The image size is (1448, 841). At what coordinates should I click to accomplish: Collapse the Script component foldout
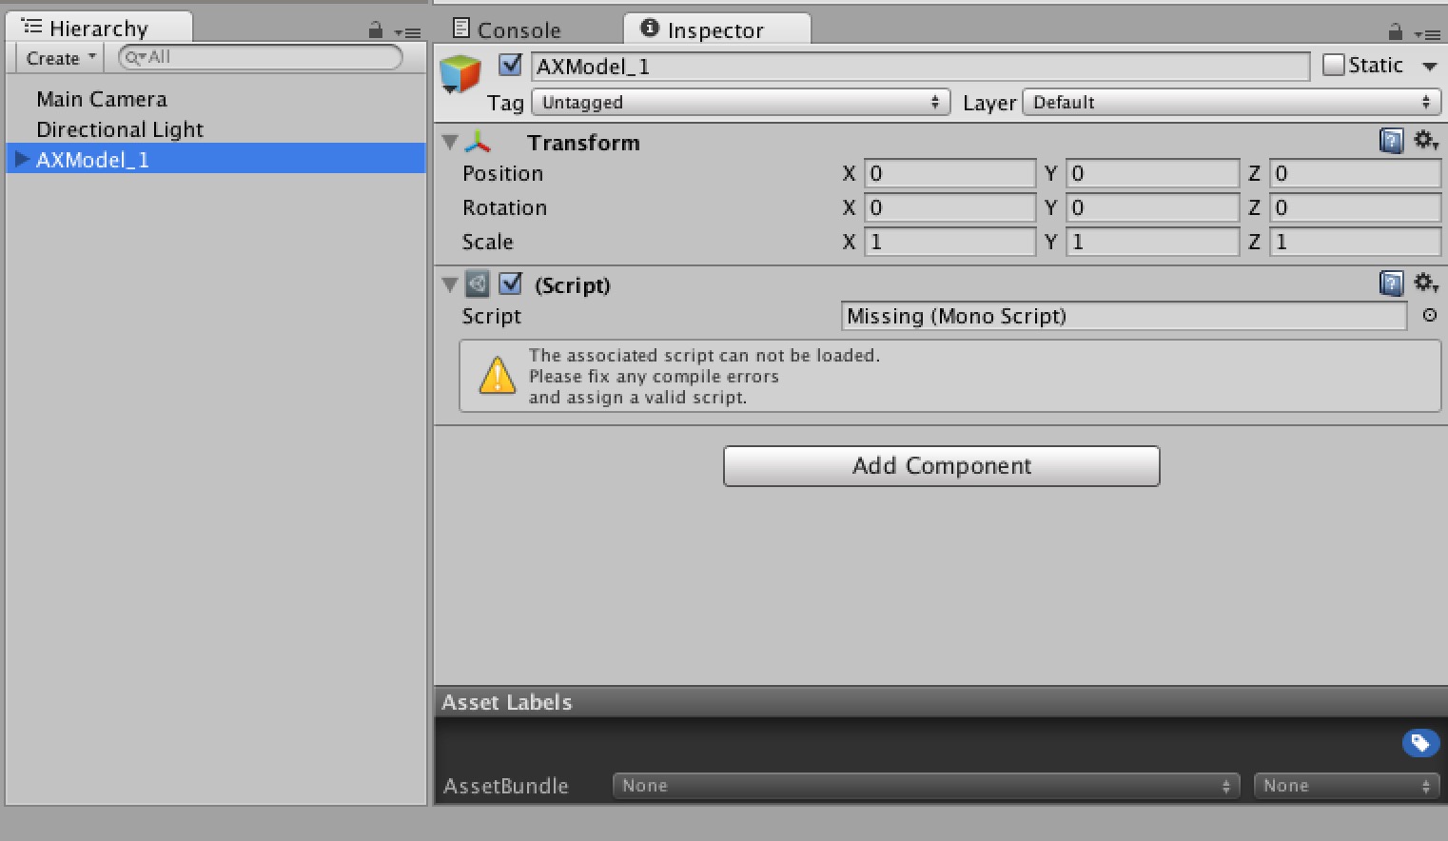450,284
